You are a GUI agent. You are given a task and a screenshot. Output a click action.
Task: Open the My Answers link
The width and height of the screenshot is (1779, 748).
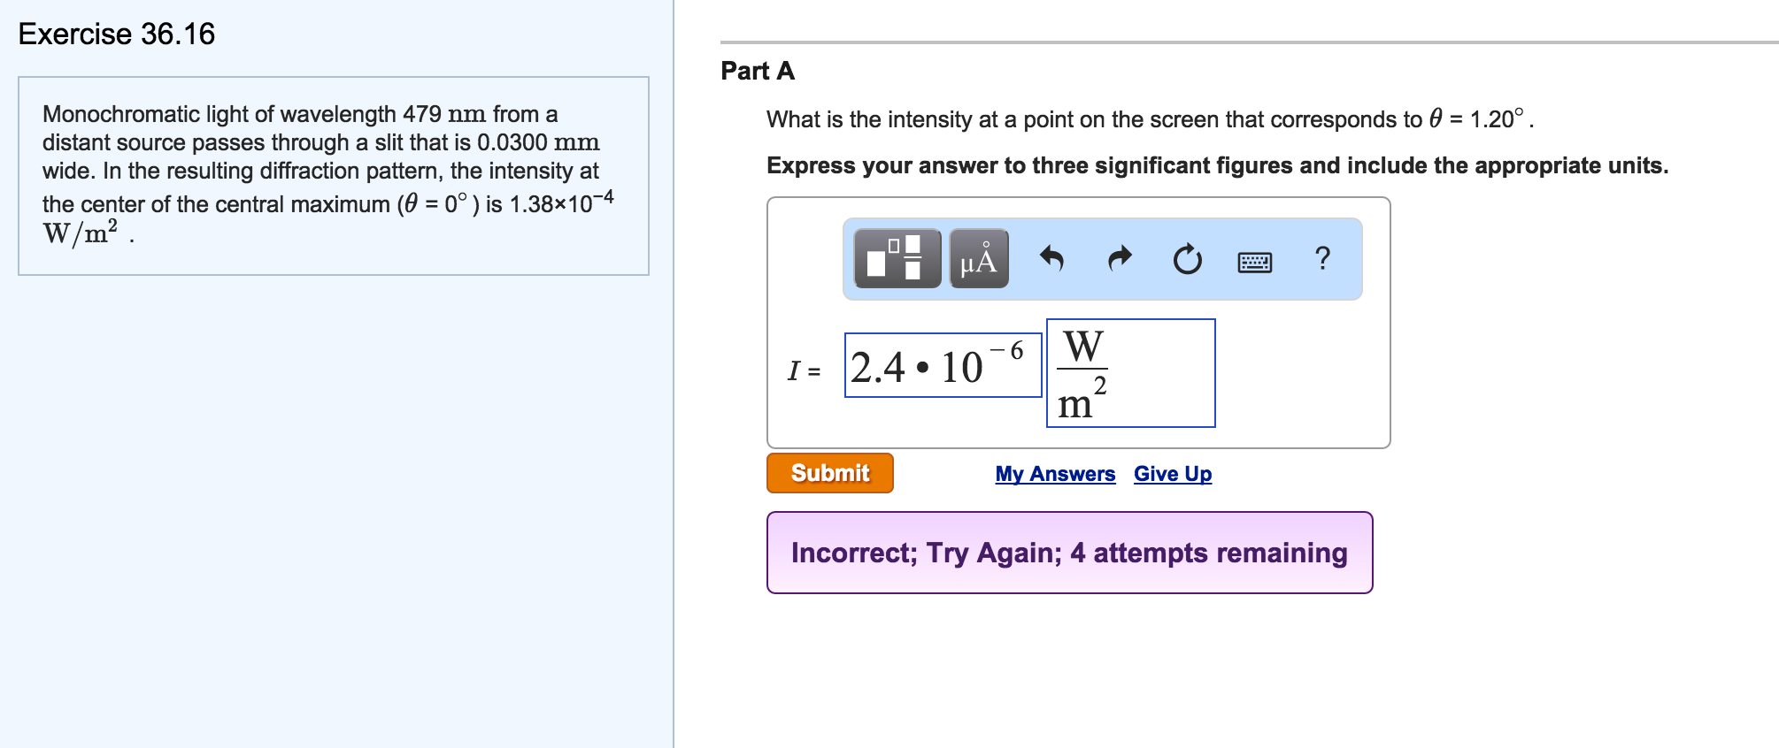(x=1055, y=474)
